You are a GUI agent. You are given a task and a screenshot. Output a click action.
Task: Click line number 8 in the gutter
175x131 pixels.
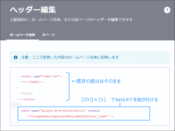click(17, 111)
